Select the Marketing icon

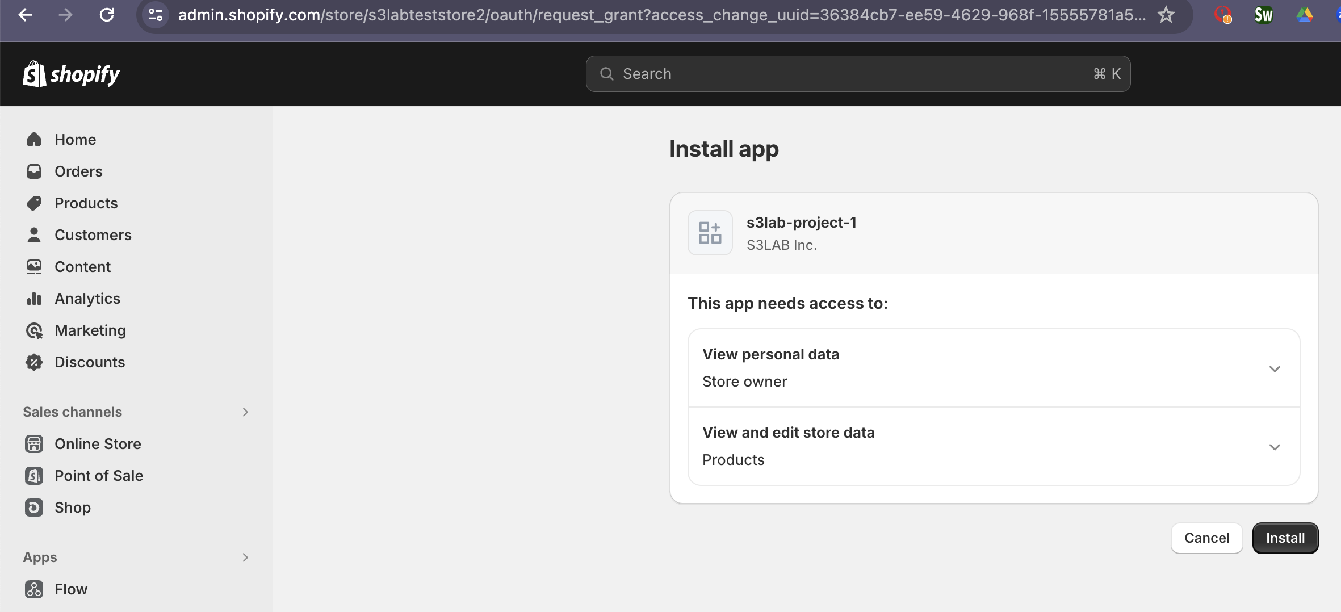pyautogui.click(x=34, y=330)
